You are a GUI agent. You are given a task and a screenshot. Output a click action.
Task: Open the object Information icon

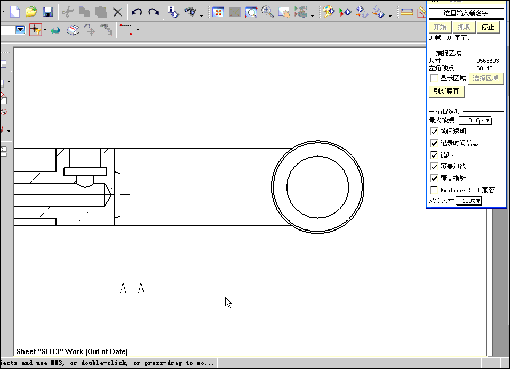pos(173,12)
